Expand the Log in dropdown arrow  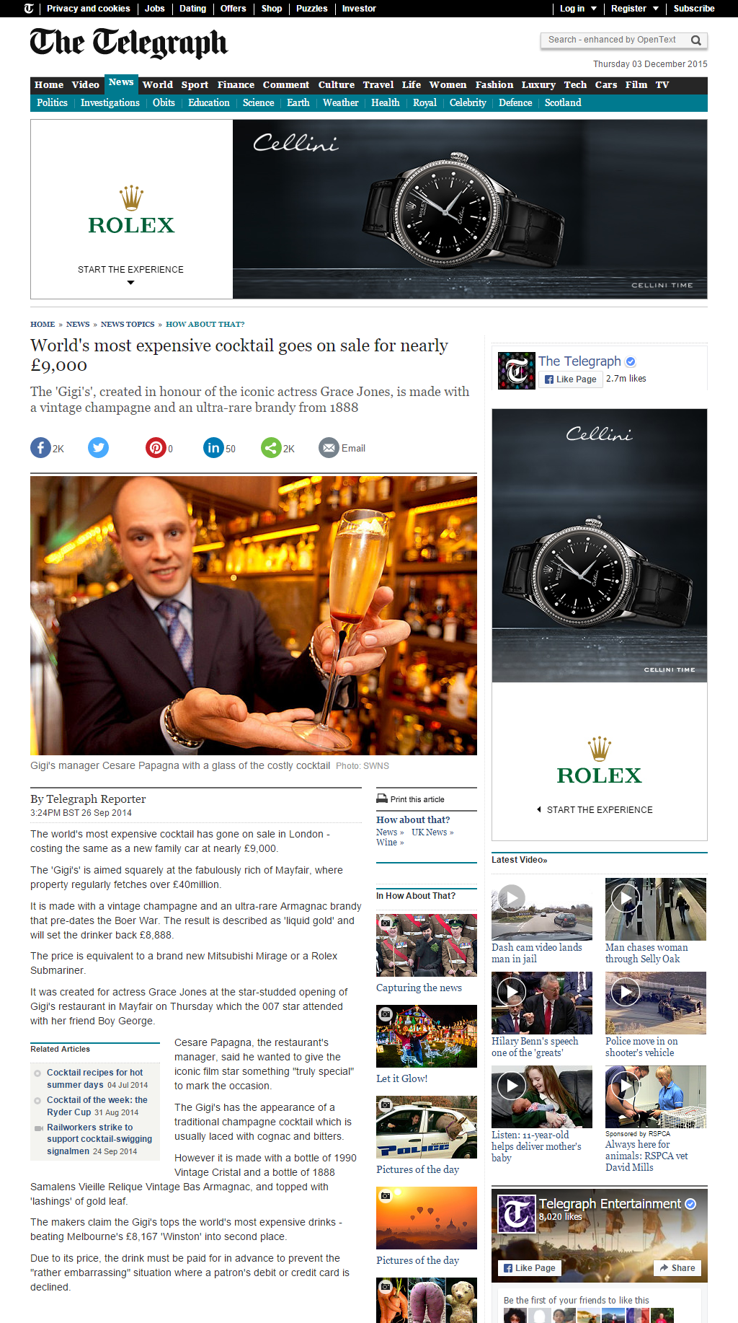[x=594, y=9]
